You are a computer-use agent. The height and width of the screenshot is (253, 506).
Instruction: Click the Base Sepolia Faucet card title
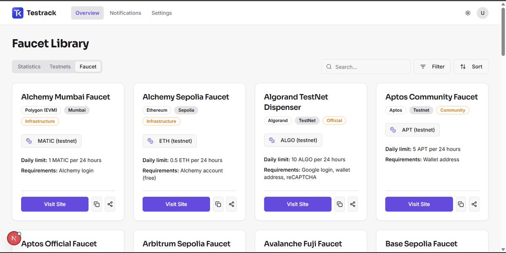click(421, 244)
